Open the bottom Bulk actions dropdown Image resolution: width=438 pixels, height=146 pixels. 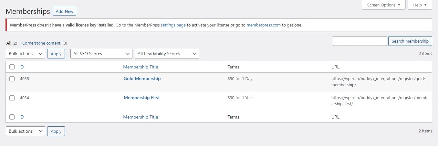coord(26,131)
